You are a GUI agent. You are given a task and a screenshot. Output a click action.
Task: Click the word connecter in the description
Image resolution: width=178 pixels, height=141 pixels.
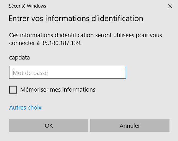(x=22, y=43)
